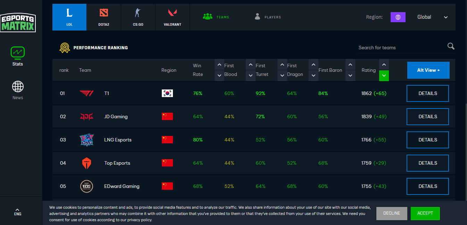Click Top Esports' 68% First Baron value

tap(323, 163)
